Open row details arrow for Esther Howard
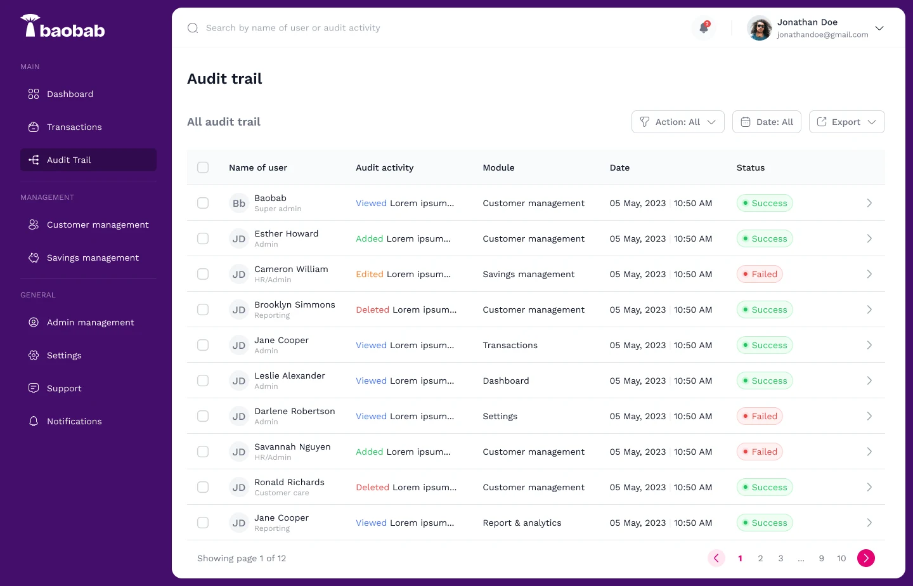 (x=869, y=238)
